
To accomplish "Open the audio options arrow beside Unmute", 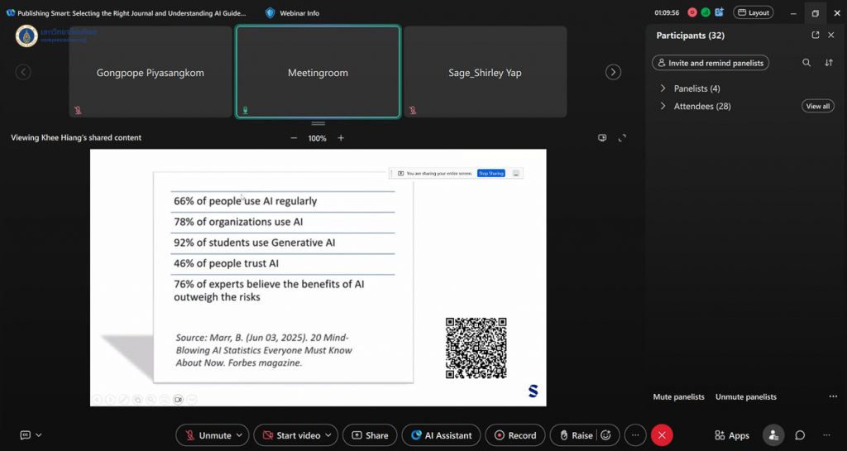I will pyautogui.click(x=241, y=435).
